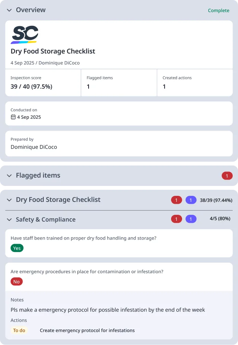Click red flag badge in Safety & Compliance header
This screenshot has width=238, height=345.
176,219
